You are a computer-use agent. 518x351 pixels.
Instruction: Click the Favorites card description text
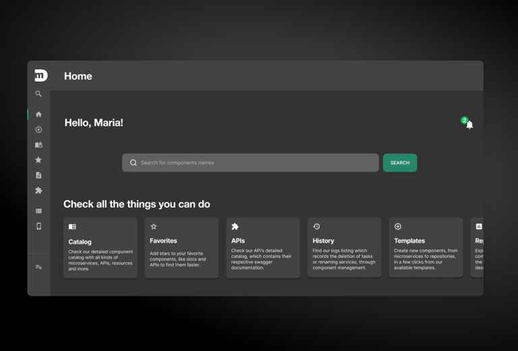coord(178,259)
